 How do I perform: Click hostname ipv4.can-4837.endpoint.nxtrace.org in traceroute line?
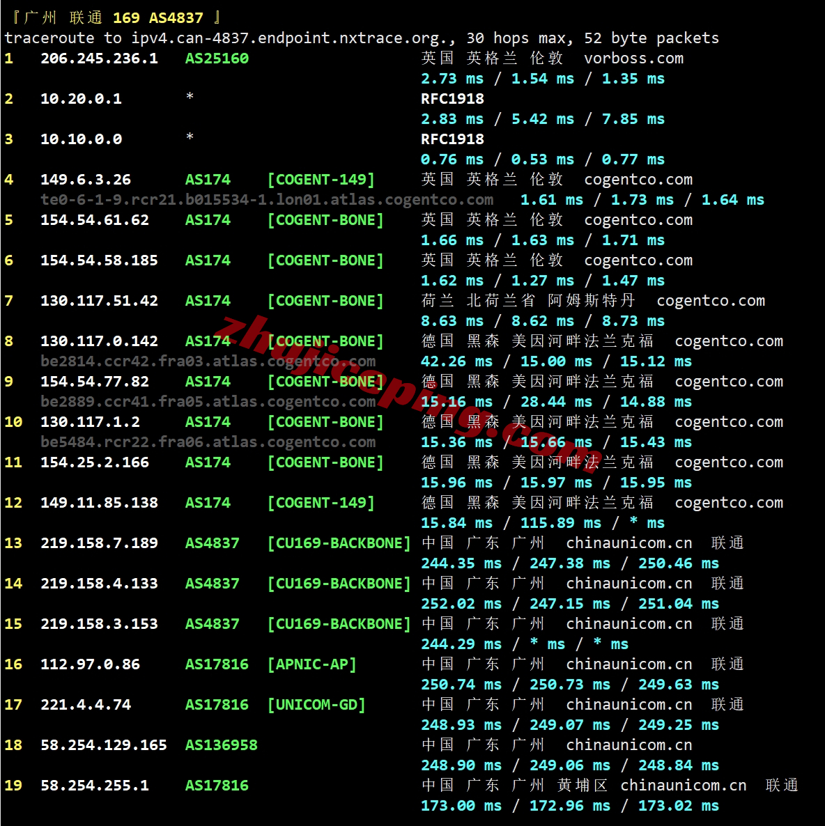(x=289, y=38)
